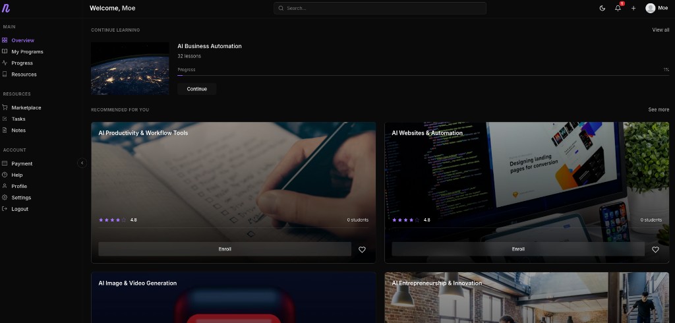Viewport: 675px width, 323px height.
Task: Click the Notes document icon
Action: pos(5,130)
